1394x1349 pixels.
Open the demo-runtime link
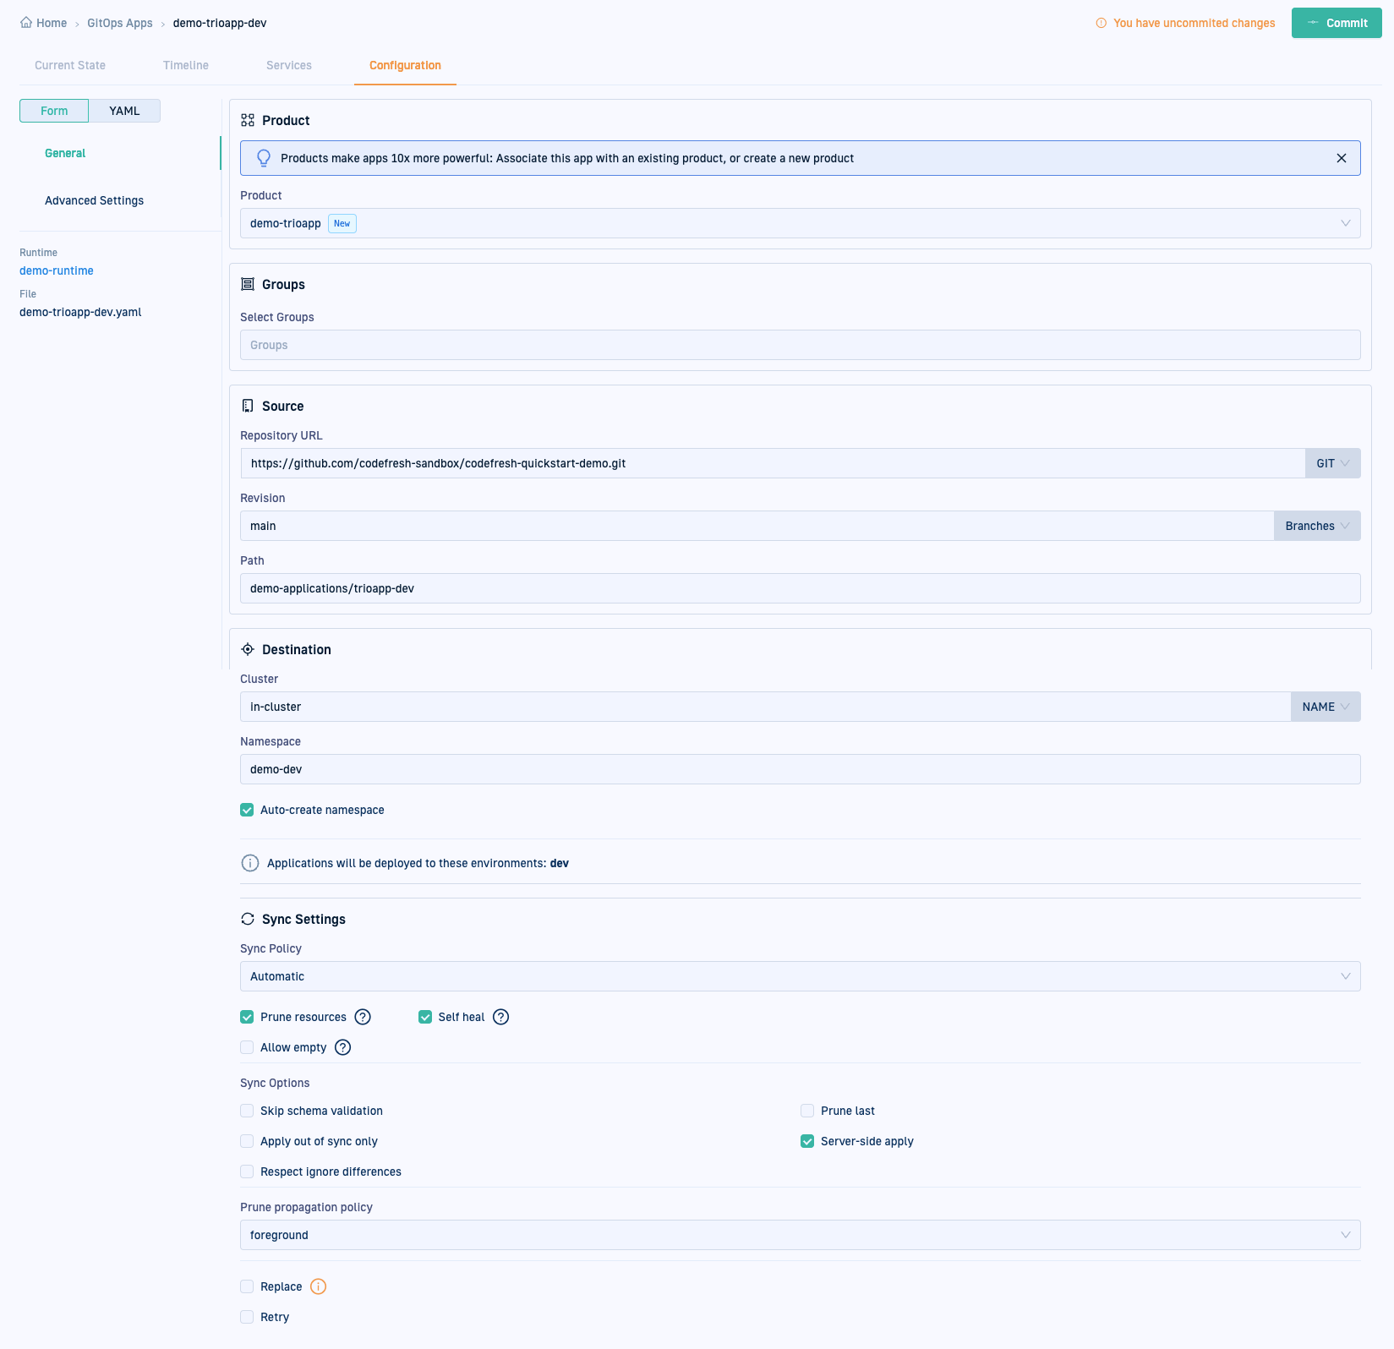click(57, 270)
